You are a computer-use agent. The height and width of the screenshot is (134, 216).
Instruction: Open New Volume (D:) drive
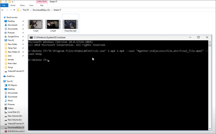coord(15,116)
